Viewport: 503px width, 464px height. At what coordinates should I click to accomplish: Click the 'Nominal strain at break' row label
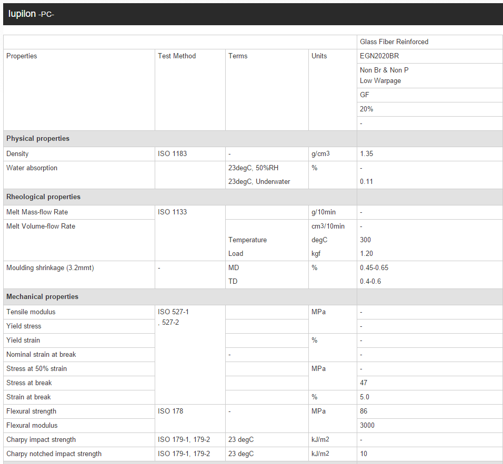click(41, 354)
